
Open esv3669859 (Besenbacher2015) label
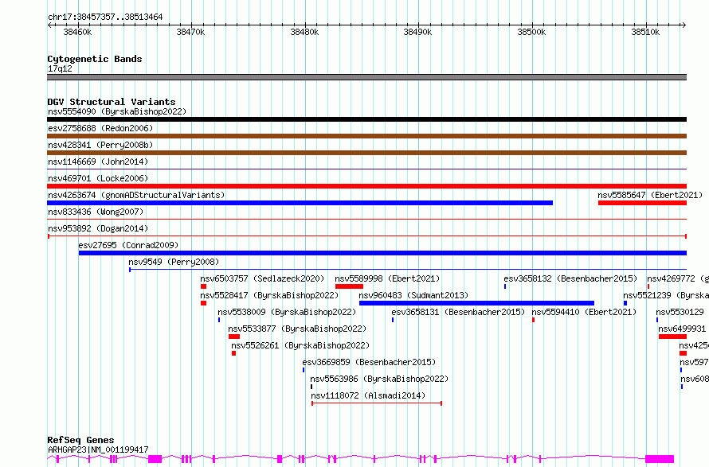coord(369,362)
